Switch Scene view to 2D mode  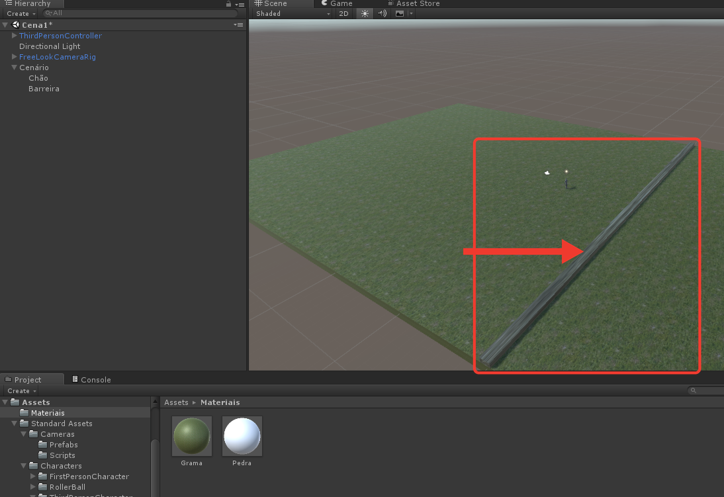(x=343, y=13)
